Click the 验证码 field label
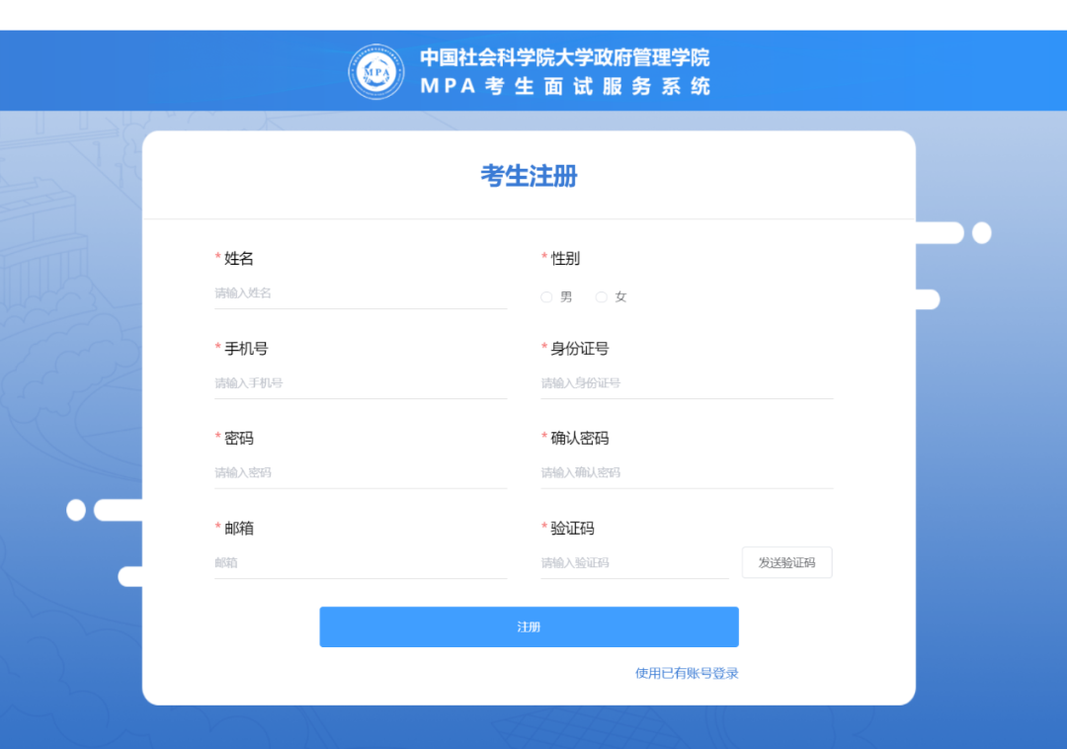Image resolution: width=1067 pixels, height=749 pixels. point(572,528)
